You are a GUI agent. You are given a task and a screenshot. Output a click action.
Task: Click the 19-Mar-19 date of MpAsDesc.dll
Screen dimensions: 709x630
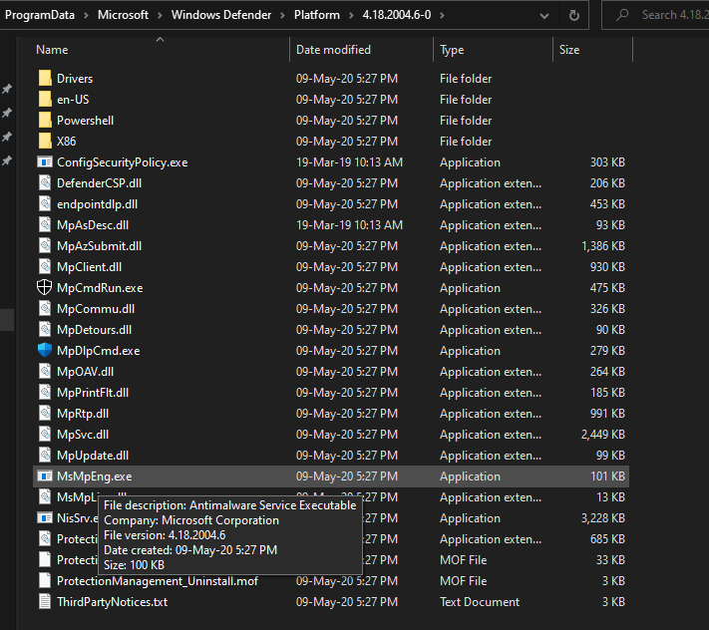349,225
